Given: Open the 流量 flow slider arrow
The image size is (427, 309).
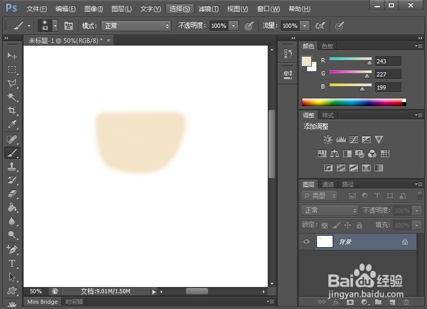Looking at the screenshot, I should [305, 26].
